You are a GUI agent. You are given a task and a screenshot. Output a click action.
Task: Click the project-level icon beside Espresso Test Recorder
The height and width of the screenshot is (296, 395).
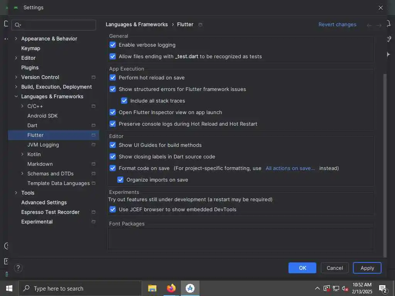coord(93,212)
